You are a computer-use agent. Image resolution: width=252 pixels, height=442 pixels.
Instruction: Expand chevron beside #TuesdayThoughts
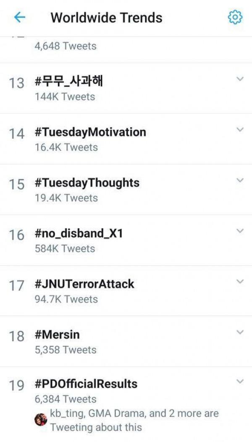tap(240, 180)
